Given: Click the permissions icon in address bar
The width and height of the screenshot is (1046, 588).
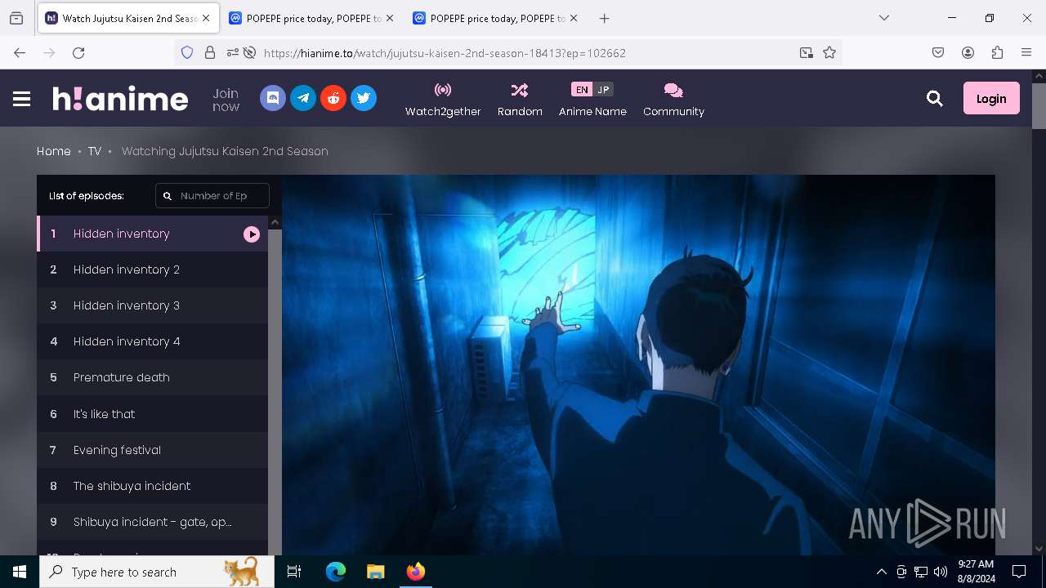Looking at the screenshot, I should click(x=233, y=52).
